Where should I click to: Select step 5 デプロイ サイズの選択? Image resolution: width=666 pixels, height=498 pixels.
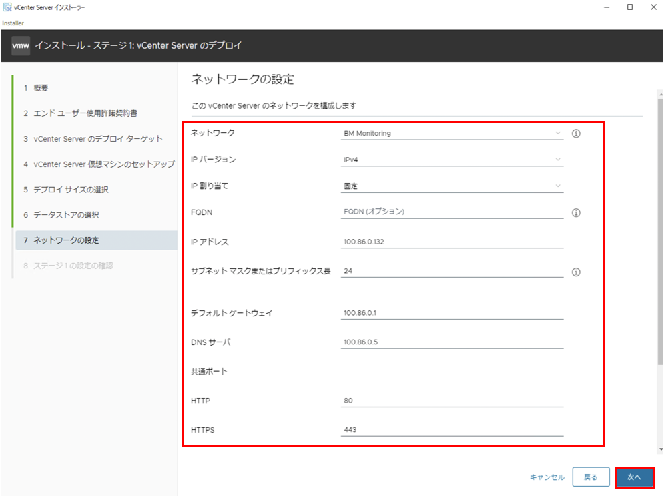66,190
